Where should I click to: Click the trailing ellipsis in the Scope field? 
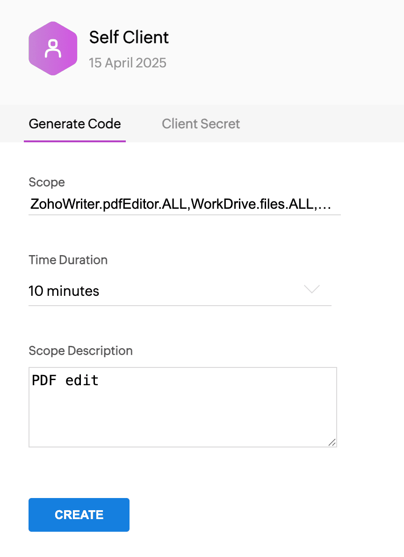[324, 205]
